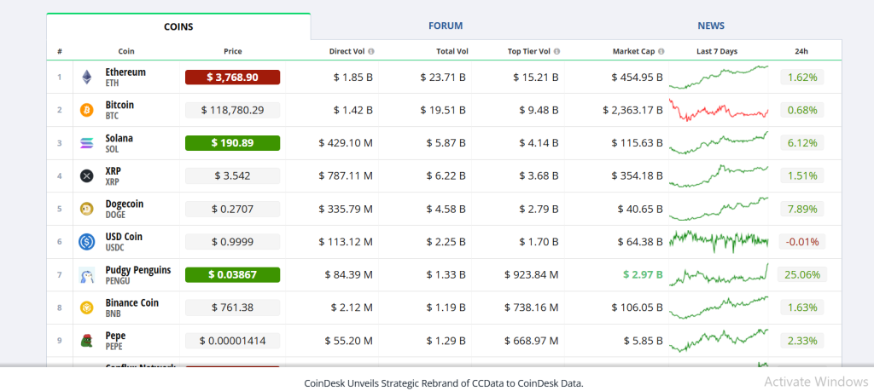Select the COINS tab
Image resolution: width=874 pixels, height=391 pixels.
click(x=178, y=26)
